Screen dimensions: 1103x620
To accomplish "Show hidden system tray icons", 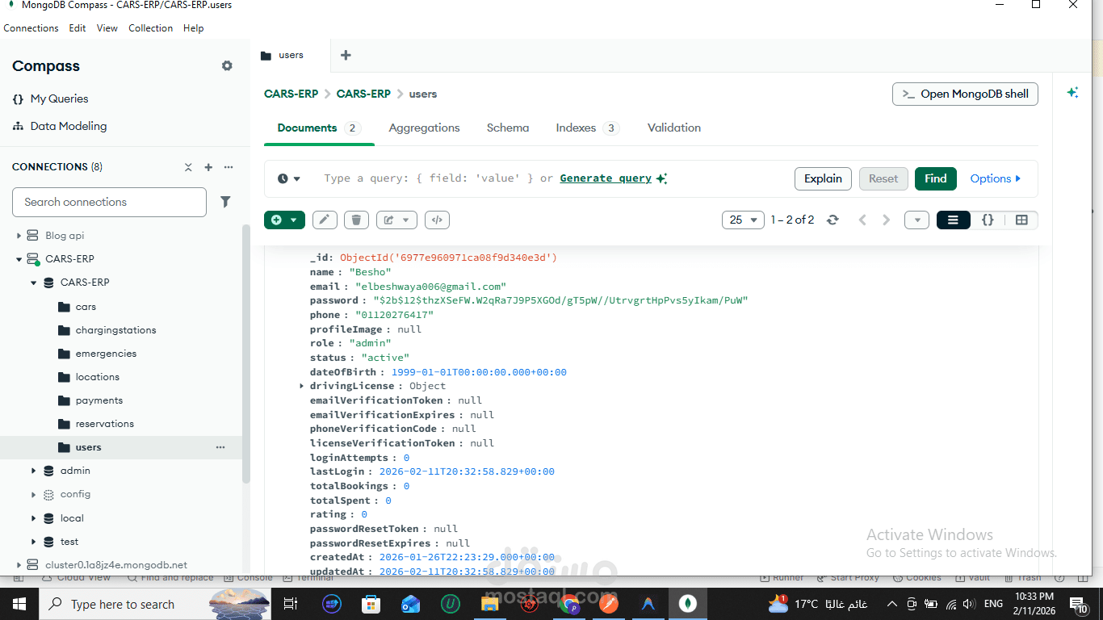I will click(891, 604).
